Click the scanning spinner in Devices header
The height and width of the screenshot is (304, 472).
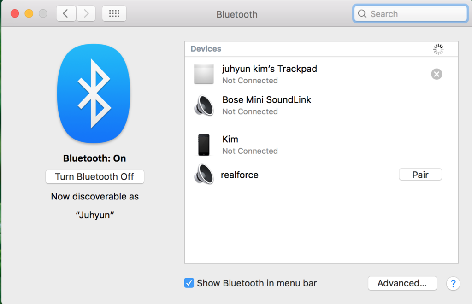(x=438, y=49)
